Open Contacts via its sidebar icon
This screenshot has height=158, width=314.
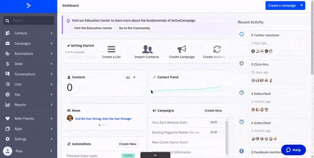coord(8,33)
